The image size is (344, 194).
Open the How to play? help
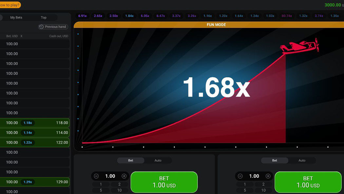10,5
